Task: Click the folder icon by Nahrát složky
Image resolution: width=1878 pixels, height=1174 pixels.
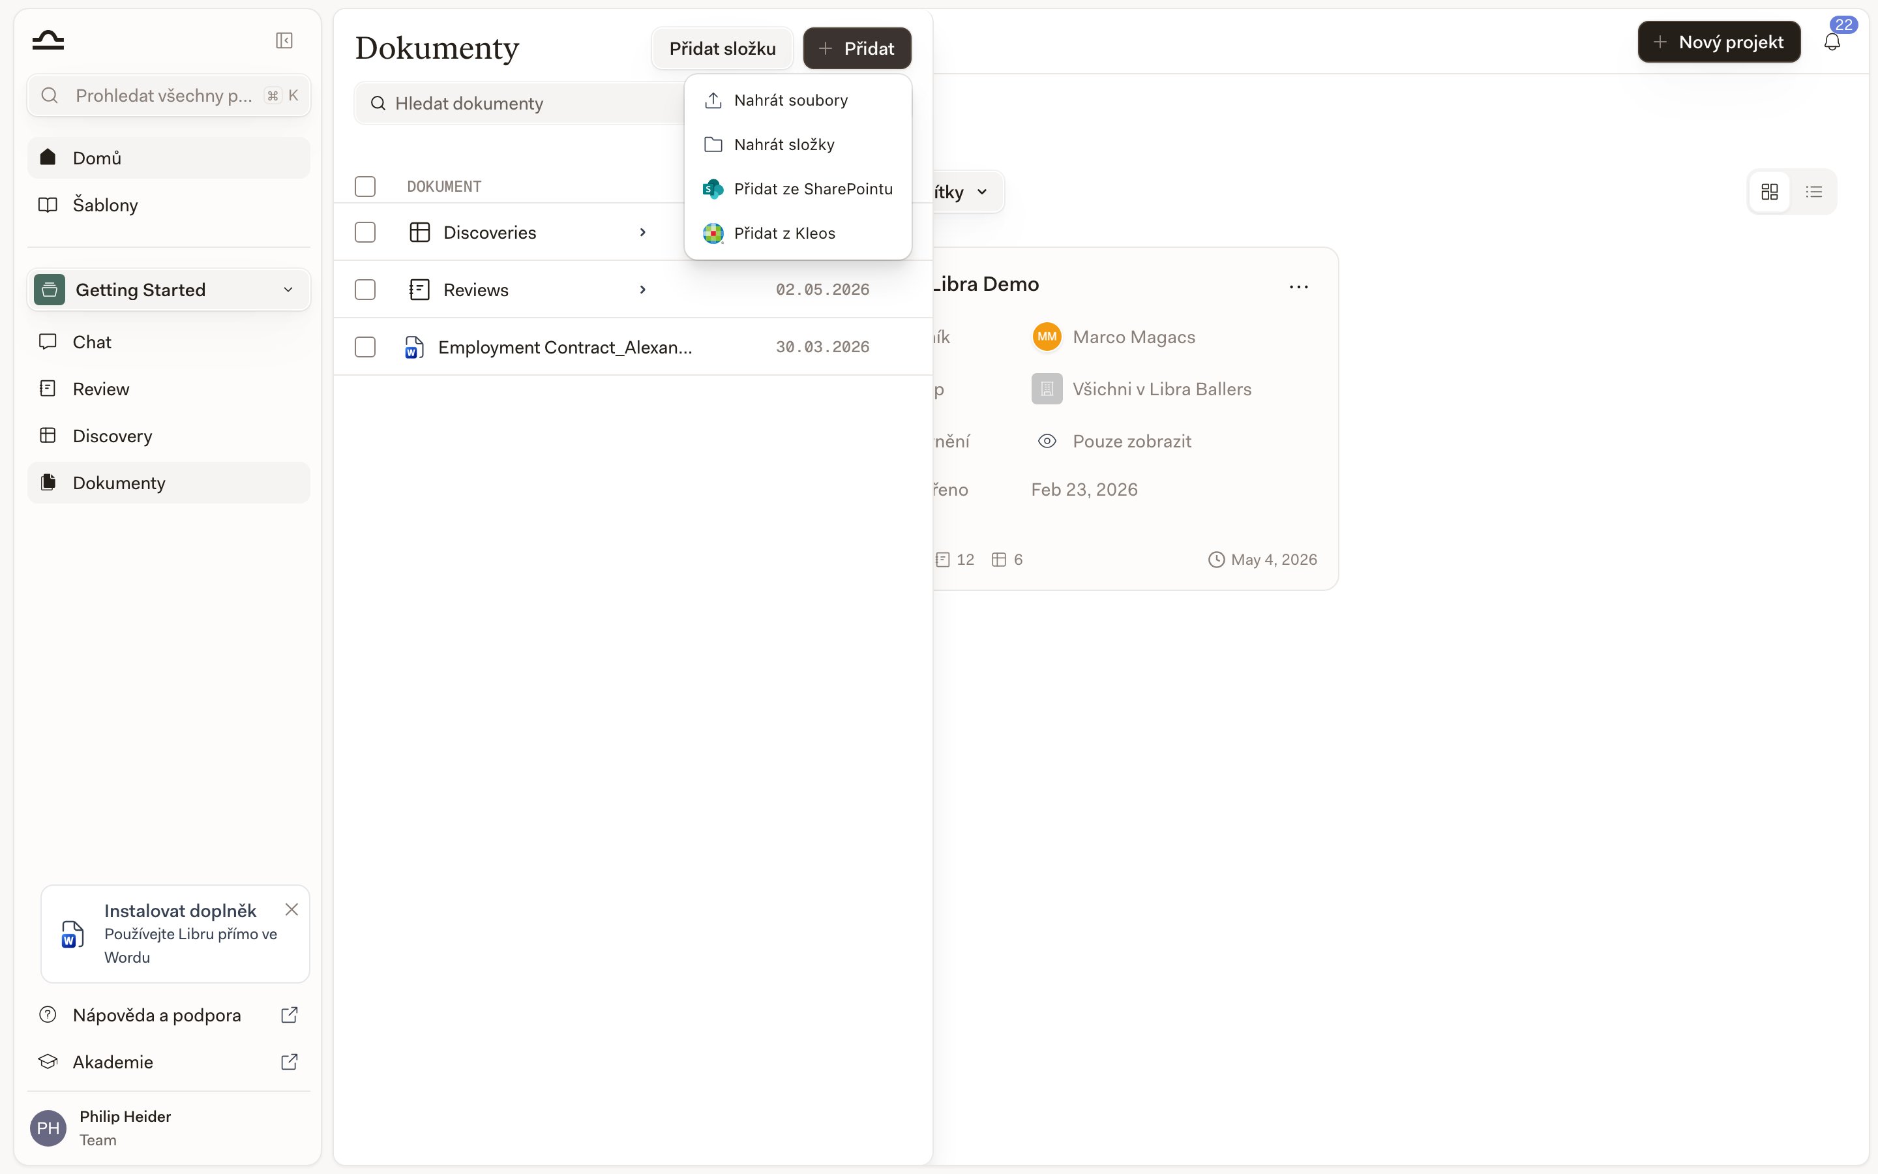Action: (x=713, y=144)
